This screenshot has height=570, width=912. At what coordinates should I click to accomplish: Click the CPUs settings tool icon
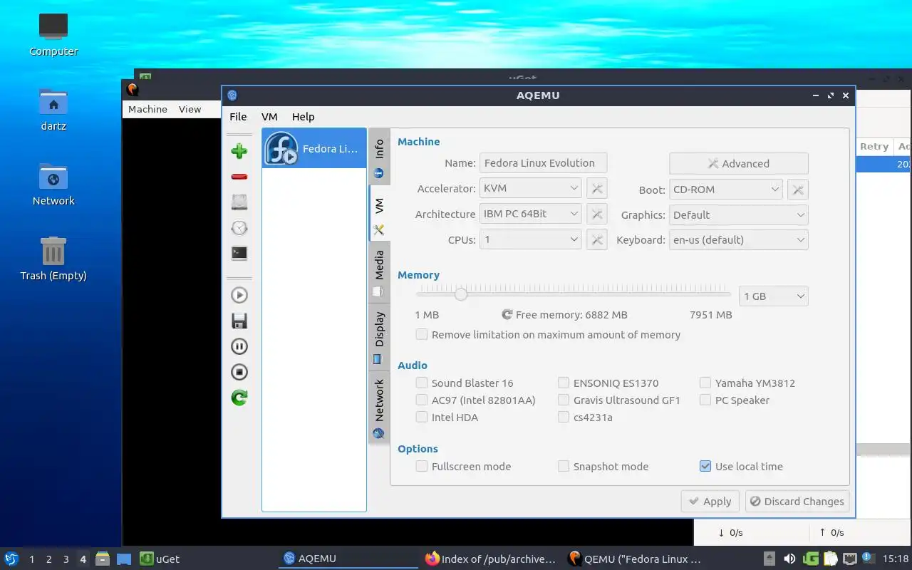(x=597, y=240)
